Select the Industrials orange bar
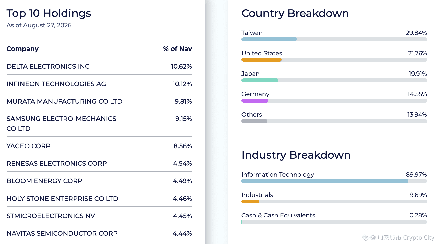This screenshot has height=244, width=436. coord(250,202)
